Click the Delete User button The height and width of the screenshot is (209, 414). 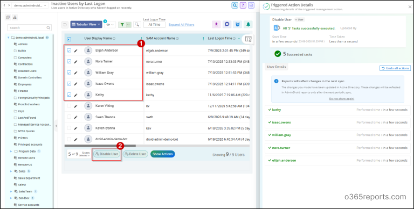pos(135,154)
